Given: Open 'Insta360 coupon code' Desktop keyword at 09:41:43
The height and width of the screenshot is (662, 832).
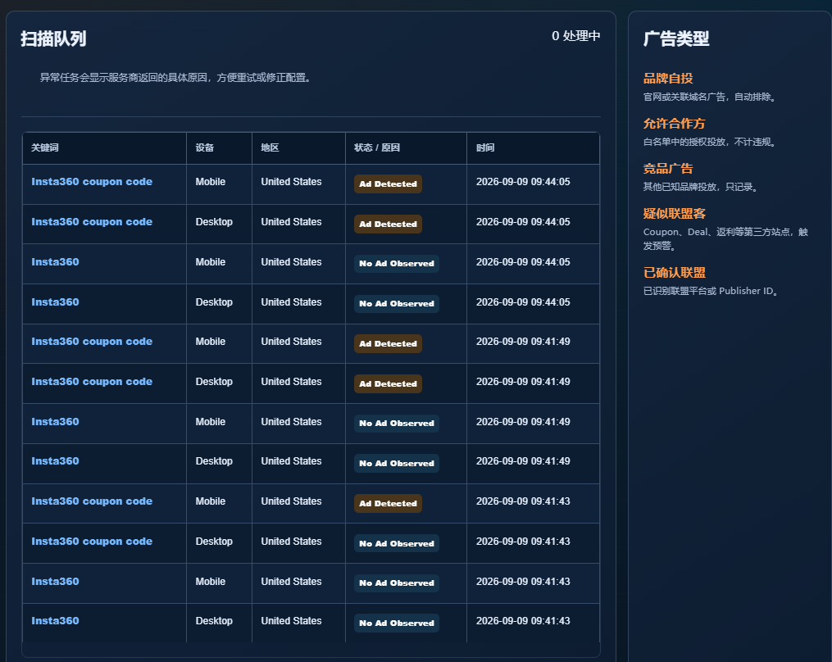Looking at the screenshot, I should tap(92, 541).
